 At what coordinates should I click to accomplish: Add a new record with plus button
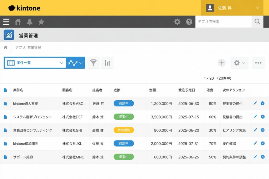[x=222, y=63]
